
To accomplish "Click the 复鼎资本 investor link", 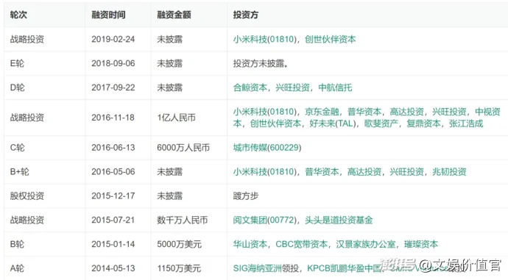I will pos(423,123).
